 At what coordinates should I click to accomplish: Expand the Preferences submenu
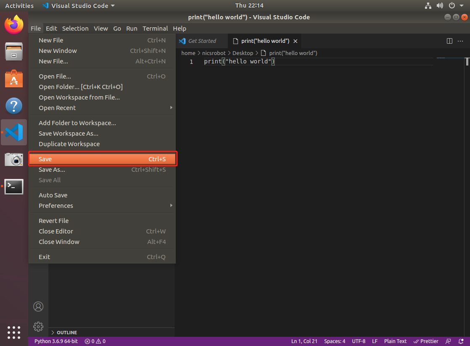[x=102, y=206]
